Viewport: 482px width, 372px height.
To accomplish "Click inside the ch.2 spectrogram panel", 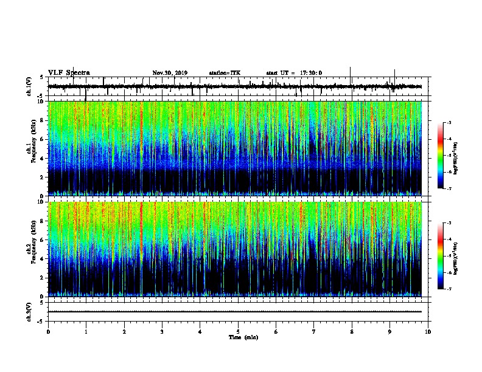I will [235, 249].
